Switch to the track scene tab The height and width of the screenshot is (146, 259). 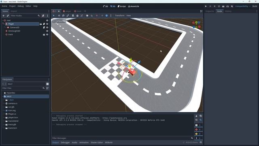tap(78, 11)
